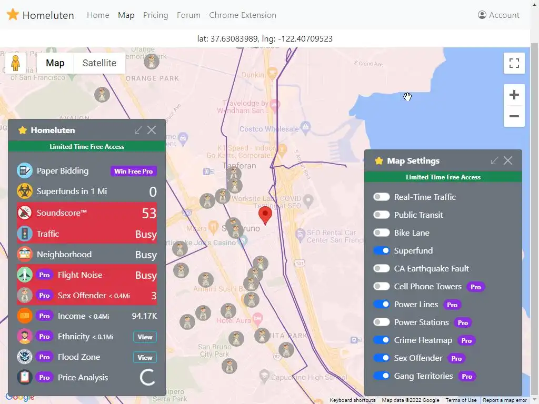This screenshot has height=404, width=539.
Task: Disable the Crime Heatmap toggle
Action: tap(381, 340)
